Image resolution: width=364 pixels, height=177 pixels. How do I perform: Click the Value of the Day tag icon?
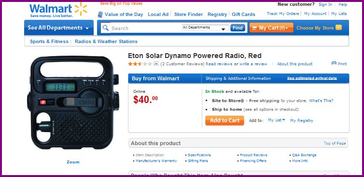pyautogui.click(x=100, y=15)
